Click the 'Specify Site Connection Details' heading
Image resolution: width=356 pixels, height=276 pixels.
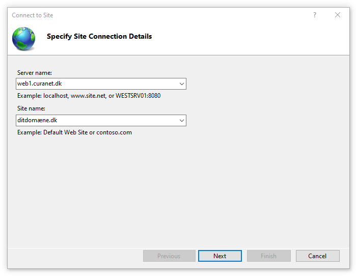coord(99,36)
